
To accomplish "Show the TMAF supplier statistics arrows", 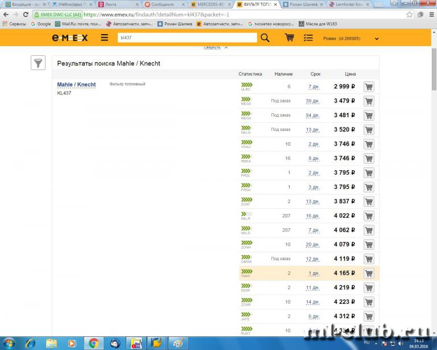I will coord(246,271).
